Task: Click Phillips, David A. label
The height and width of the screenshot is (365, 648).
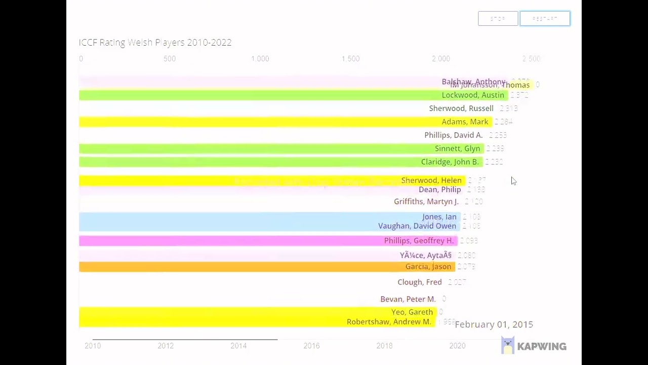Action: [454, 135]
